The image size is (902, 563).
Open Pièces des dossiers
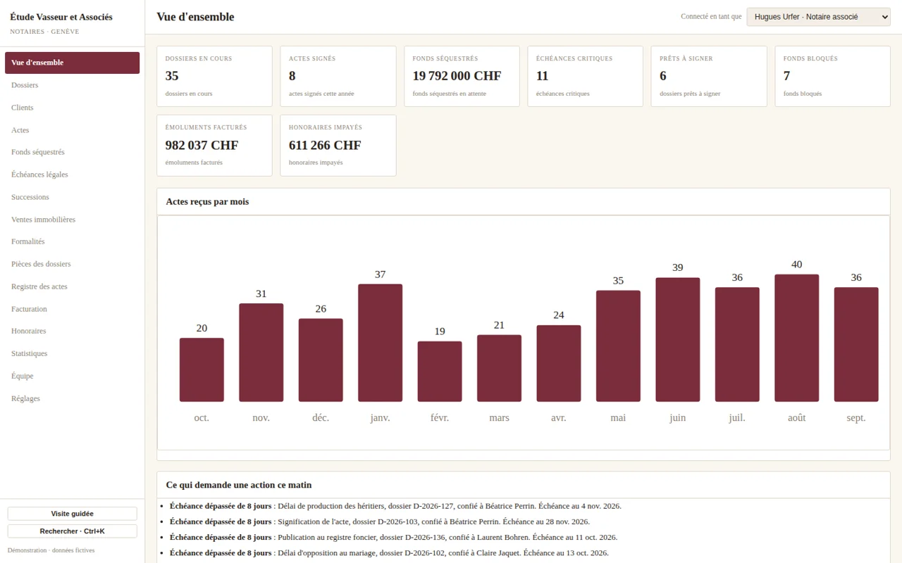tap(72, 264)
